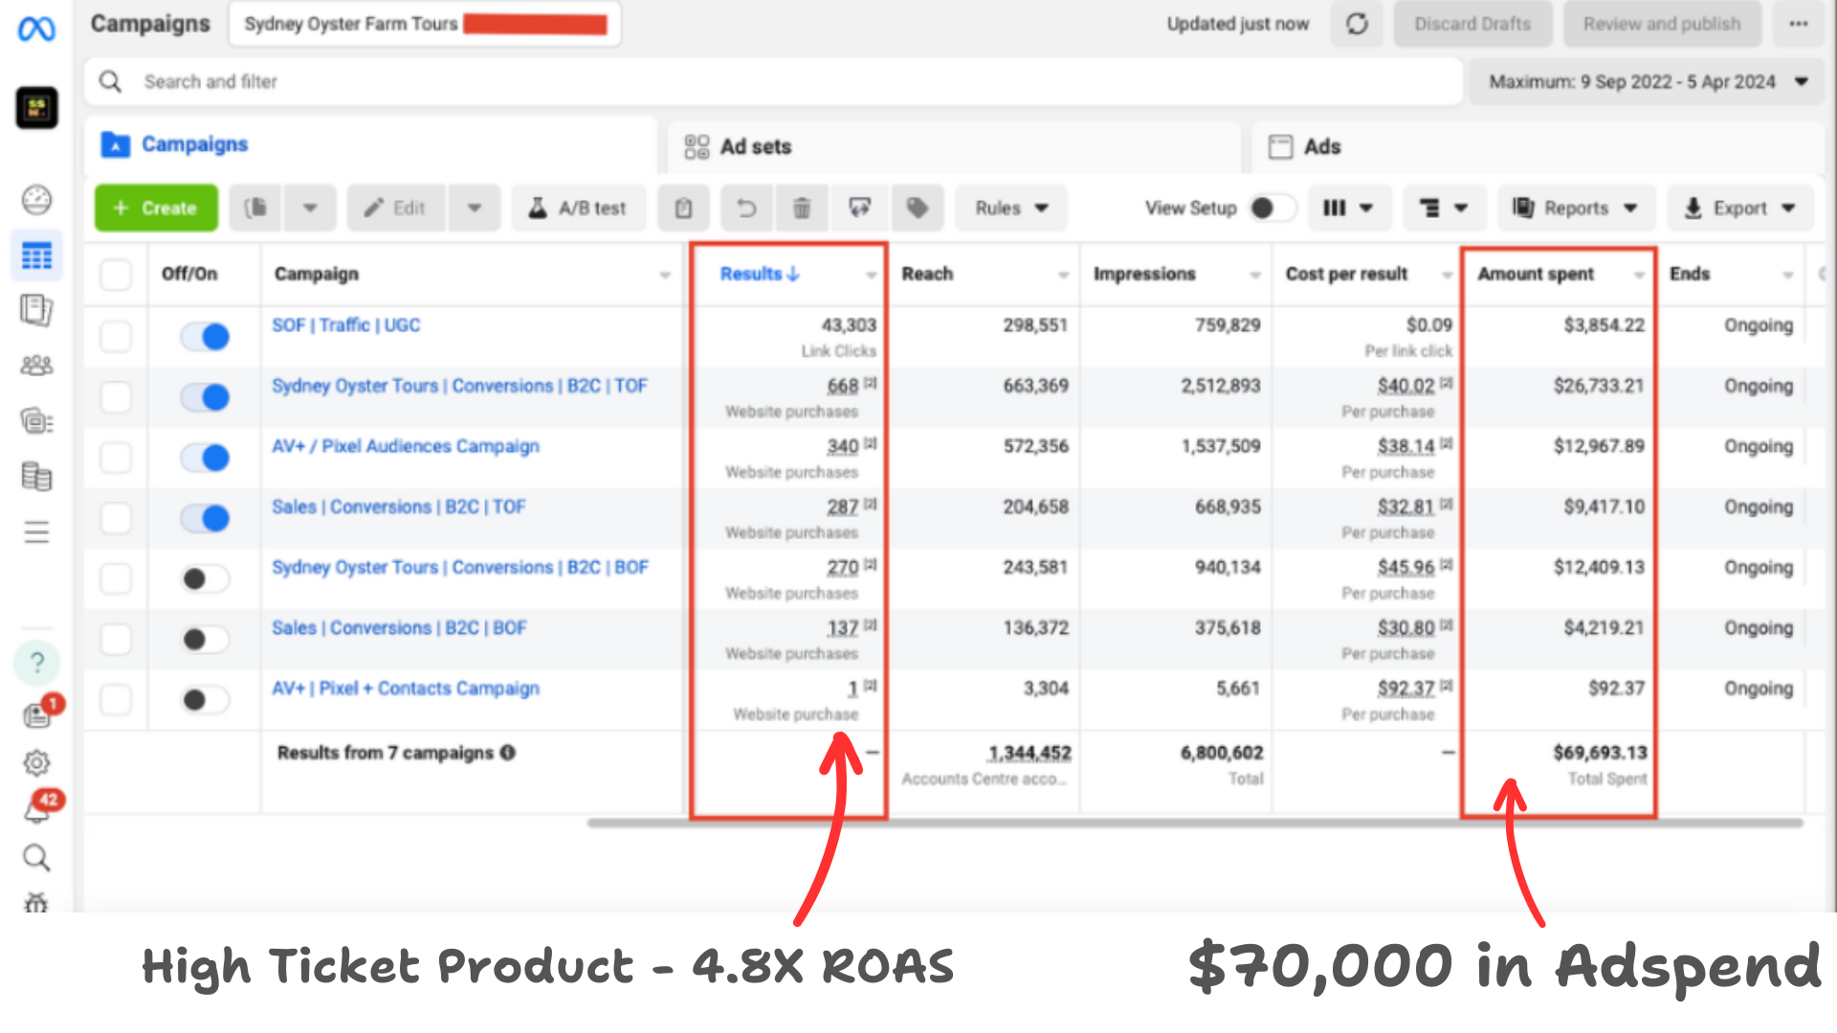Open the Export dropdown

(x=1739, y=208)
